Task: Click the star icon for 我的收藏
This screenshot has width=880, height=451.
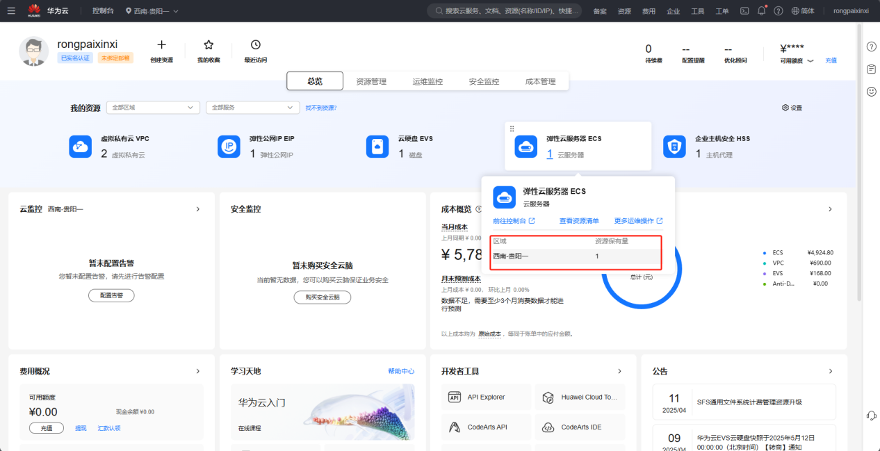Action: pos(209,44)
